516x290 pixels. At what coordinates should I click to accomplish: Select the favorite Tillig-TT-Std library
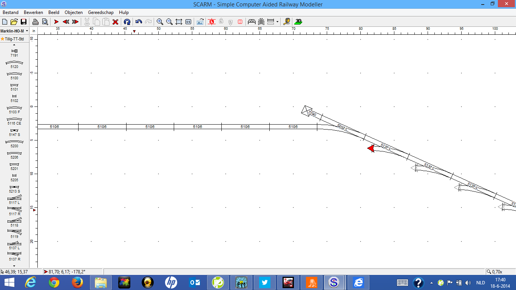point(14,39)
